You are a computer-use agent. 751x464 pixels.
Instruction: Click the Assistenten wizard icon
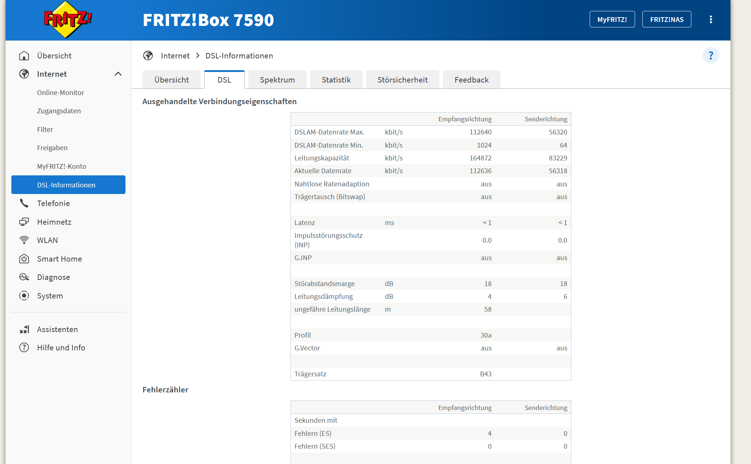(x=24, y=330)
